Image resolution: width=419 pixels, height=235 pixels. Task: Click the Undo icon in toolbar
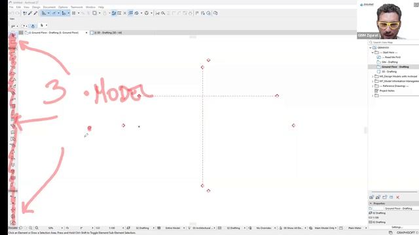(12, 13)
